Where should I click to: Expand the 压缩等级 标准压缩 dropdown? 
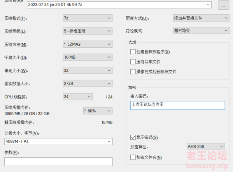(88, 31)
